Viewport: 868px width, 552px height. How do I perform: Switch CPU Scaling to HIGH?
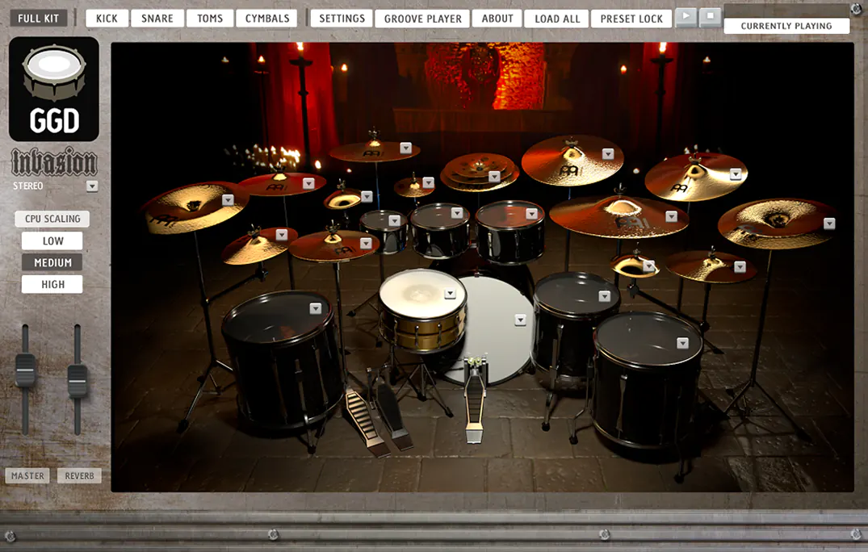tap(52, 283)
